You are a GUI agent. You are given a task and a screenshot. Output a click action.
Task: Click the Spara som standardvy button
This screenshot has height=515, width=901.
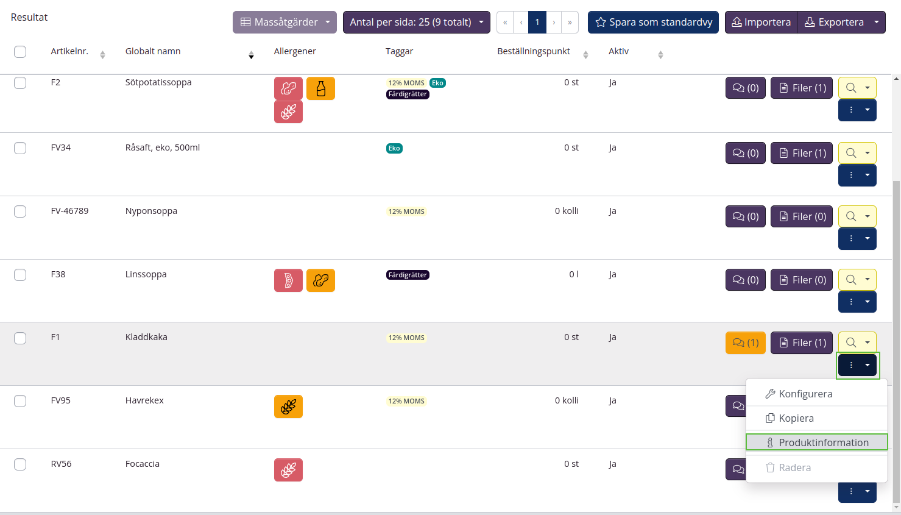tap(653, 22)
